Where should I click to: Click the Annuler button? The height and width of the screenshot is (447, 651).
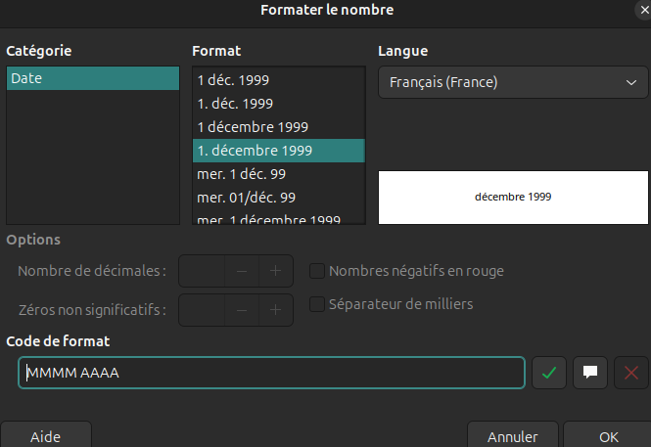[513, 435]
